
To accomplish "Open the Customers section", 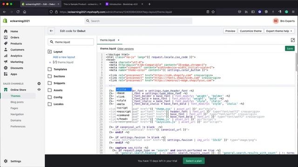I will point(17,50).
